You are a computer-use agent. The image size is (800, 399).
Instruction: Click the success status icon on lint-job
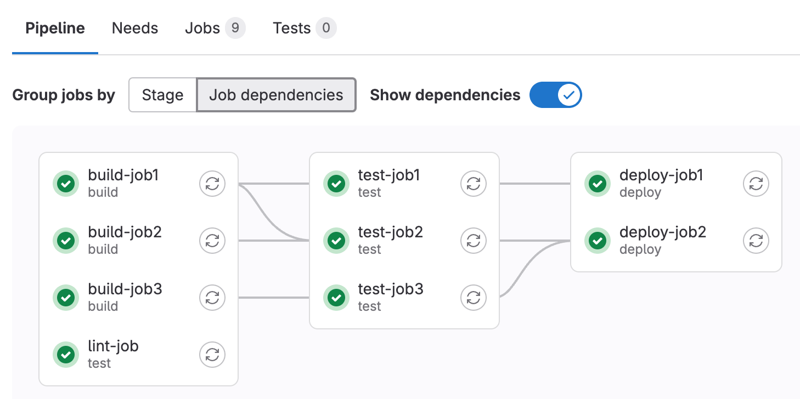click(x=66, y=355)
